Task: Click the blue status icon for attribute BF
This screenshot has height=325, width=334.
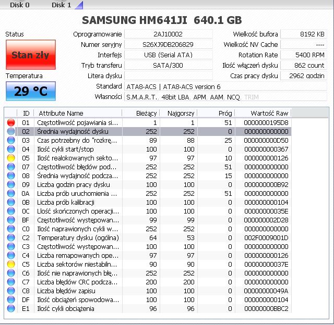Action: point(11,220)
